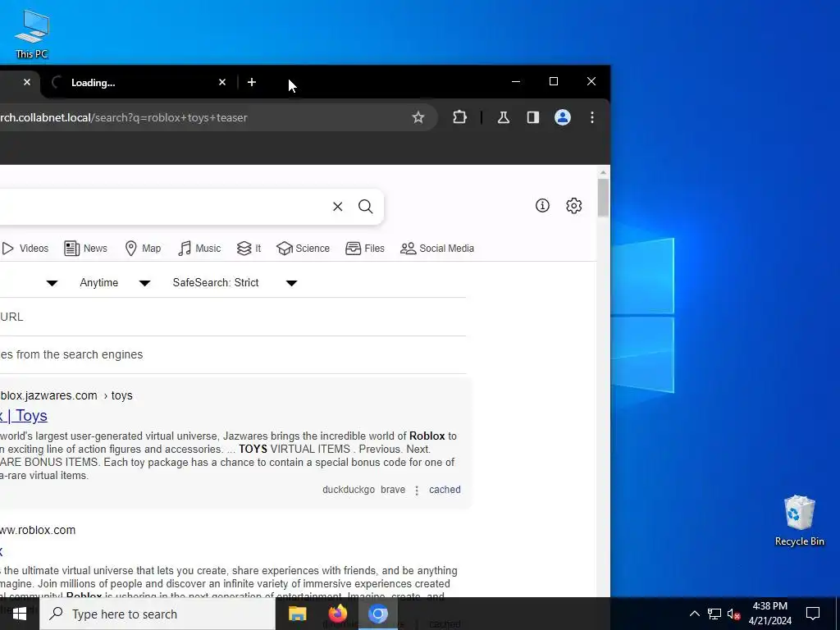The height and width of the screenshot is (630, 840).
Task: Submit search with the magnifier icon
Action: (x=365, y=206)
